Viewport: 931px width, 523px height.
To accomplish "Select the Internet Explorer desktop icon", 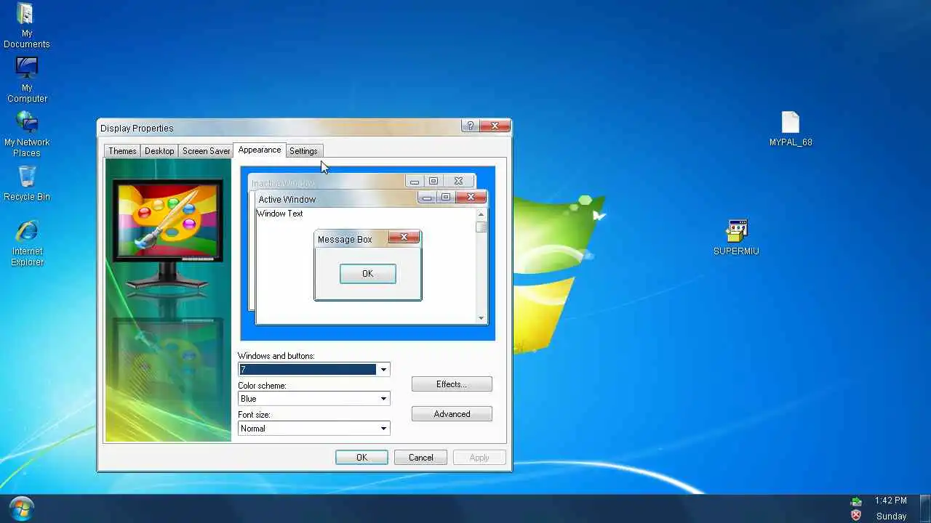I will pyautogui.click(x=27, y=243).
